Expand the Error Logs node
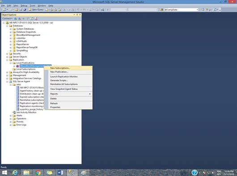 pos(11,125)
